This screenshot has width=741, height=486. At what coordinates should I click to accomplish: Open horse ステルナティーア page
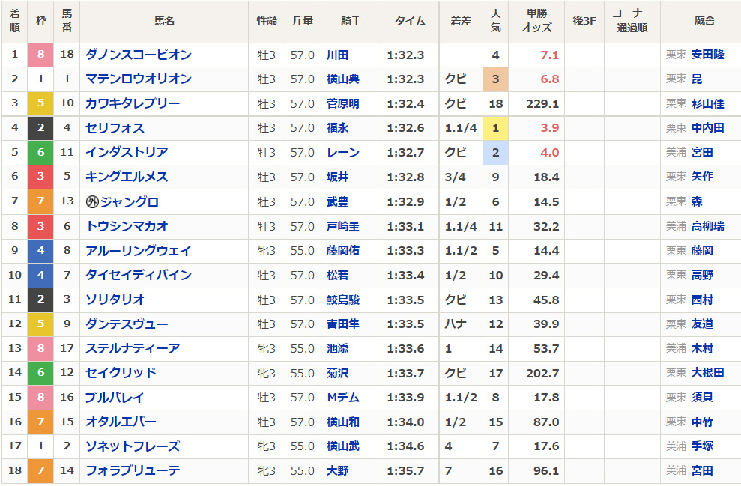click(133, 348)
